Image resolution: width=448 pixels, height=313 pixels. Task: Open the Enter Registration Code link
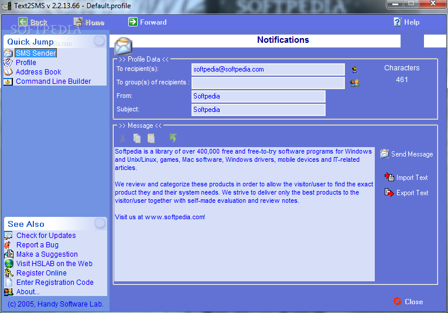[55, 283]
